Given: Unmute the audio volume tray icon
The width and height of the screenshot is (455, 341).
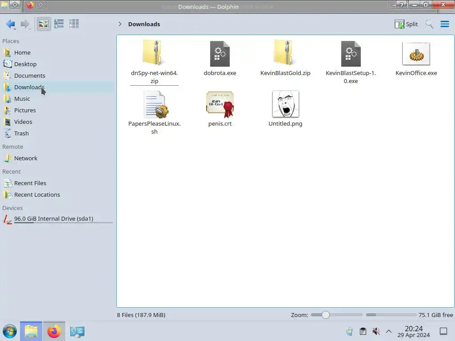Looking at the screenshot, I should click(x=376, y=331).
